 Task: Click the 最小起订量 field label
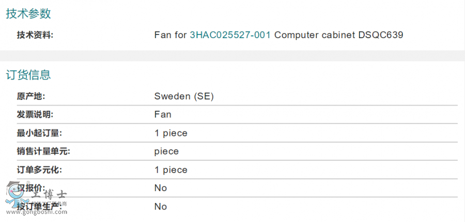[39, 133]
